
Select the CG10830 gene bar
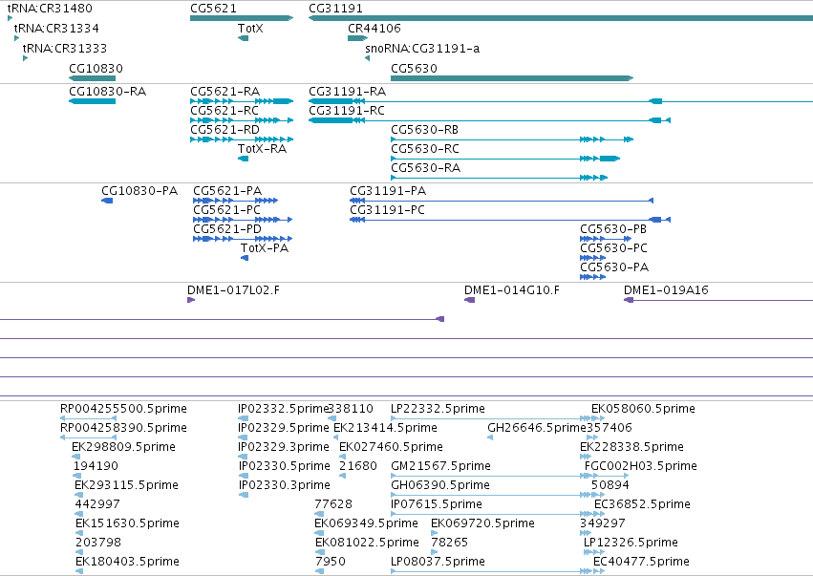[92, 78]
